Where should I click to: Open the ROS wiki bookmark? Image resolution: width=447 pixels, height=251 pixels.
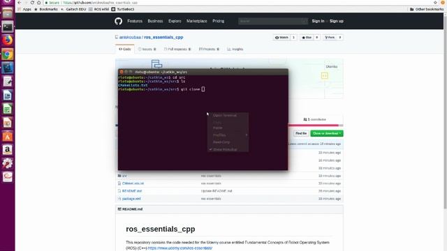click(x=98, y=9)
